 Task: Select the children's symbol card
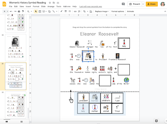click(106, 98)
